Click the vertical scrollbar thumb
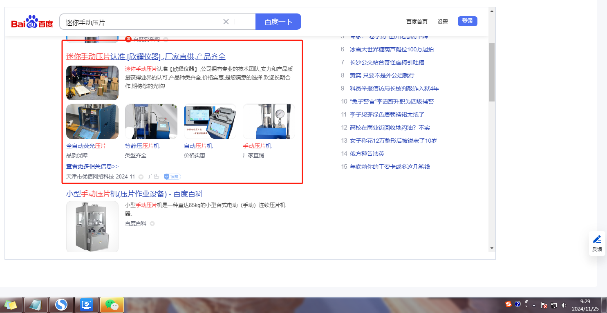This screenshot has width=607, height=313. (492, 72)
